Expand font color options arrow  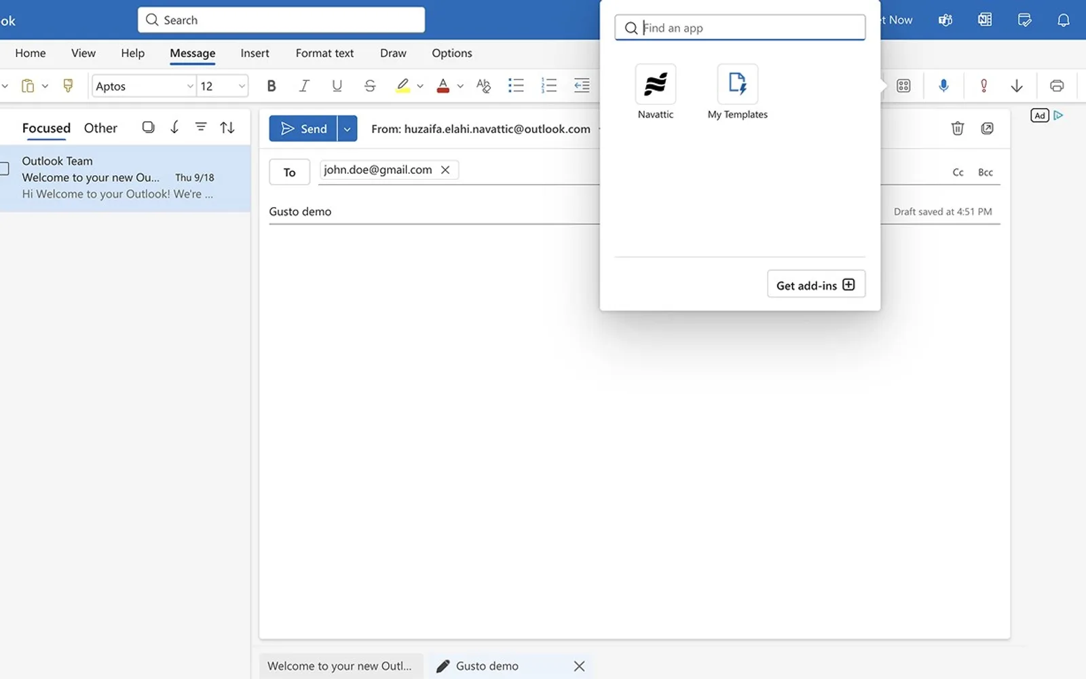[460, 86]
